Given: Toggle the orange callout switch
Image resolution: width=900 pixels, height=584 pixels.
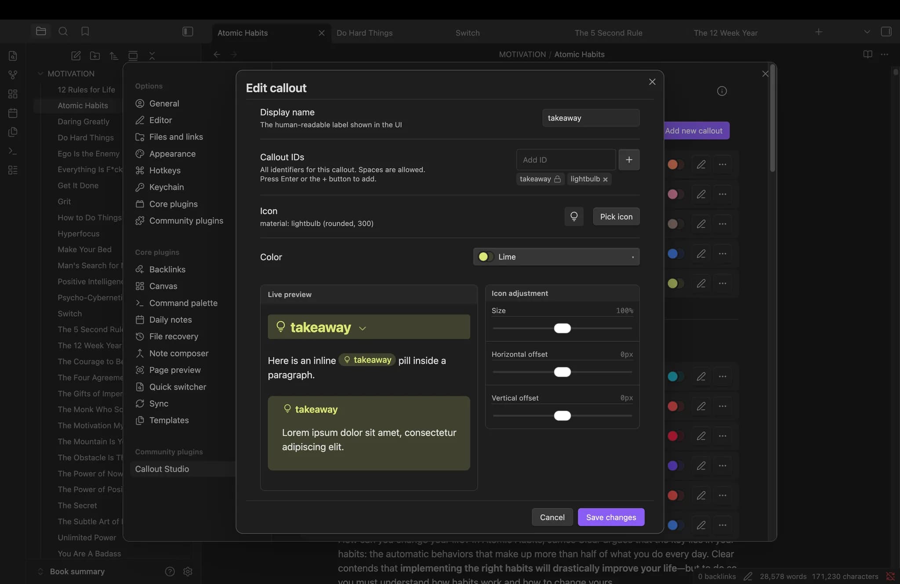Looking at the screenshot, I should click(675, 164).
